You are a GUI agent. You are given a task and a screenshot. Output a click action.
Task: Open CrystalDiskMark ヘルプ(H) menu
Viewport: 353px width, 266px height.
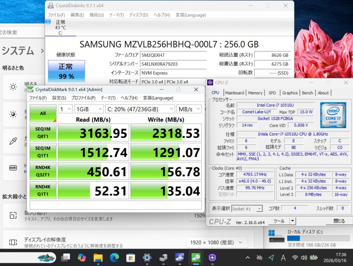click(129, 98)
